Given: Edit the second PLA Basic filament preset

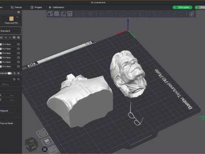Looking at the screenshot, I should pos(18,49).
